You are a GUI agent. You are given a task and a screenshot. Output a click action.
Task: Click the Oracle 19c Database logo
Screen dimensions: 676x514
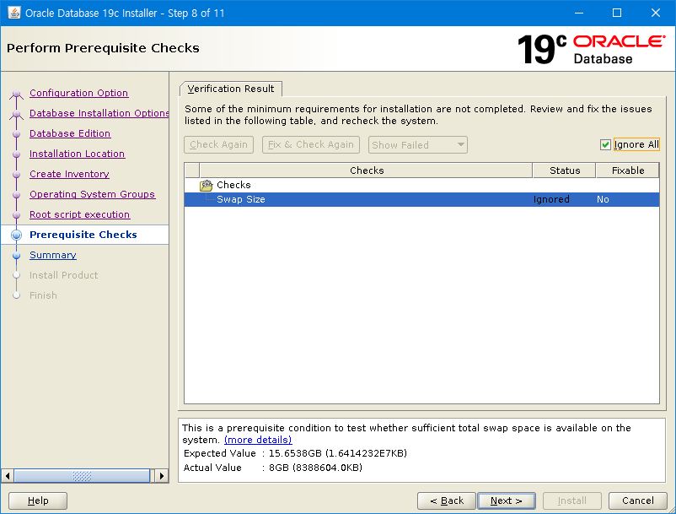pos(589,49)
